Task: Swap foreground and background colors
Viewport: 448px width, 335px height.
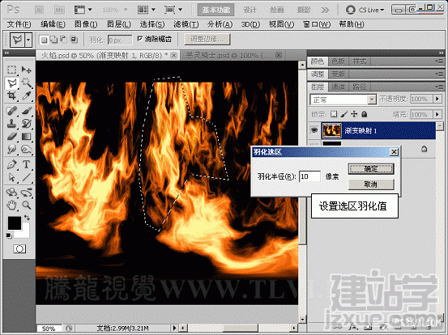Action: [x=27, y=218]
